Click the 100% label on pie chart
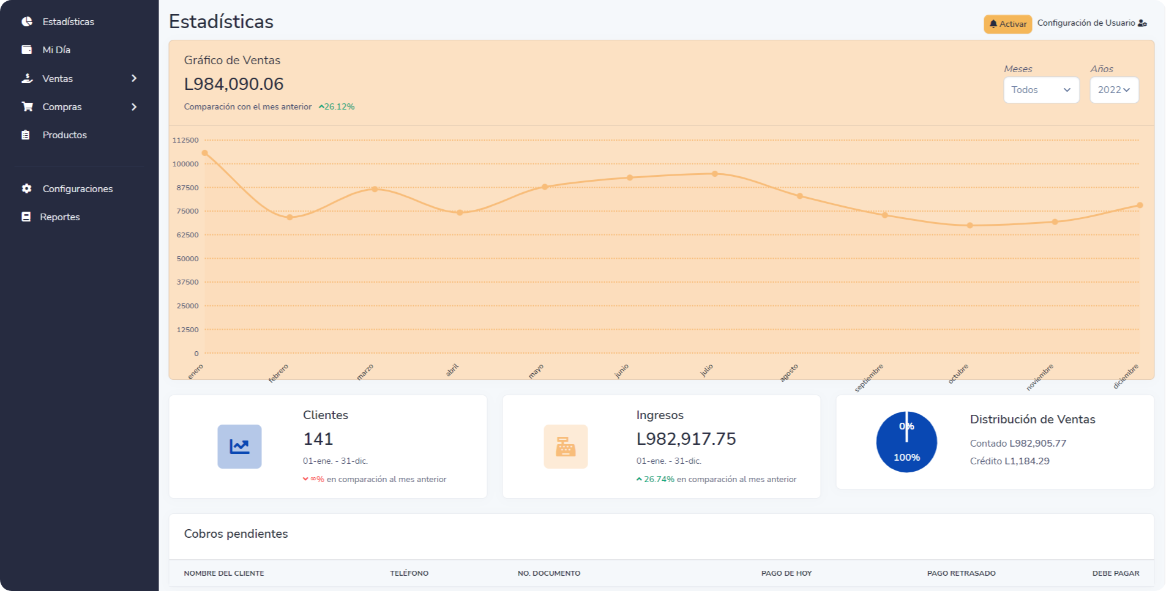This screenshot has width=1166, height=591. coord(906,457)
